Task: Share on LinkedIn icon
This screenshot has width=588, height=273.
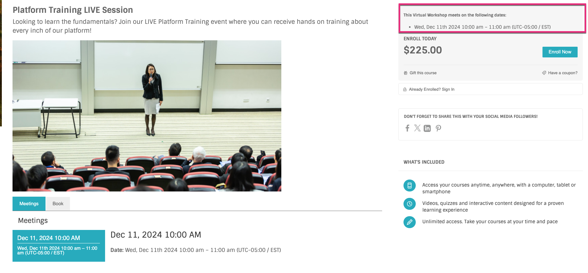Action: click(x=427, y=128)
